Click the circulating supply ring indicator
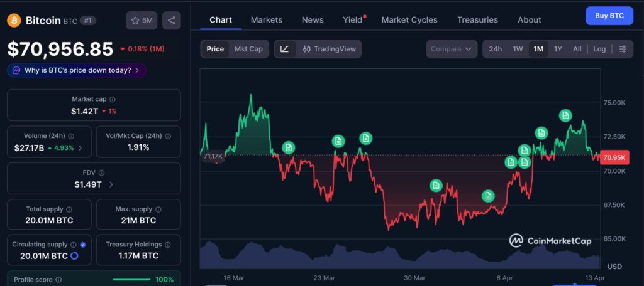This screenshot has height=286, width=644. [74, 256]
